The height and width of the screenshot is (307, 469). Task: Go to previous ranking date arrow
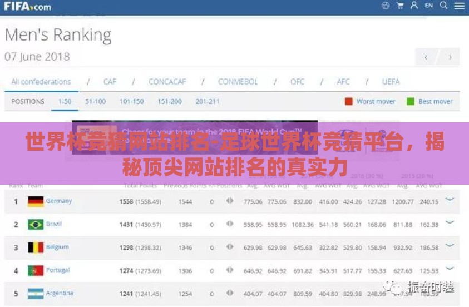click(426, 57)
